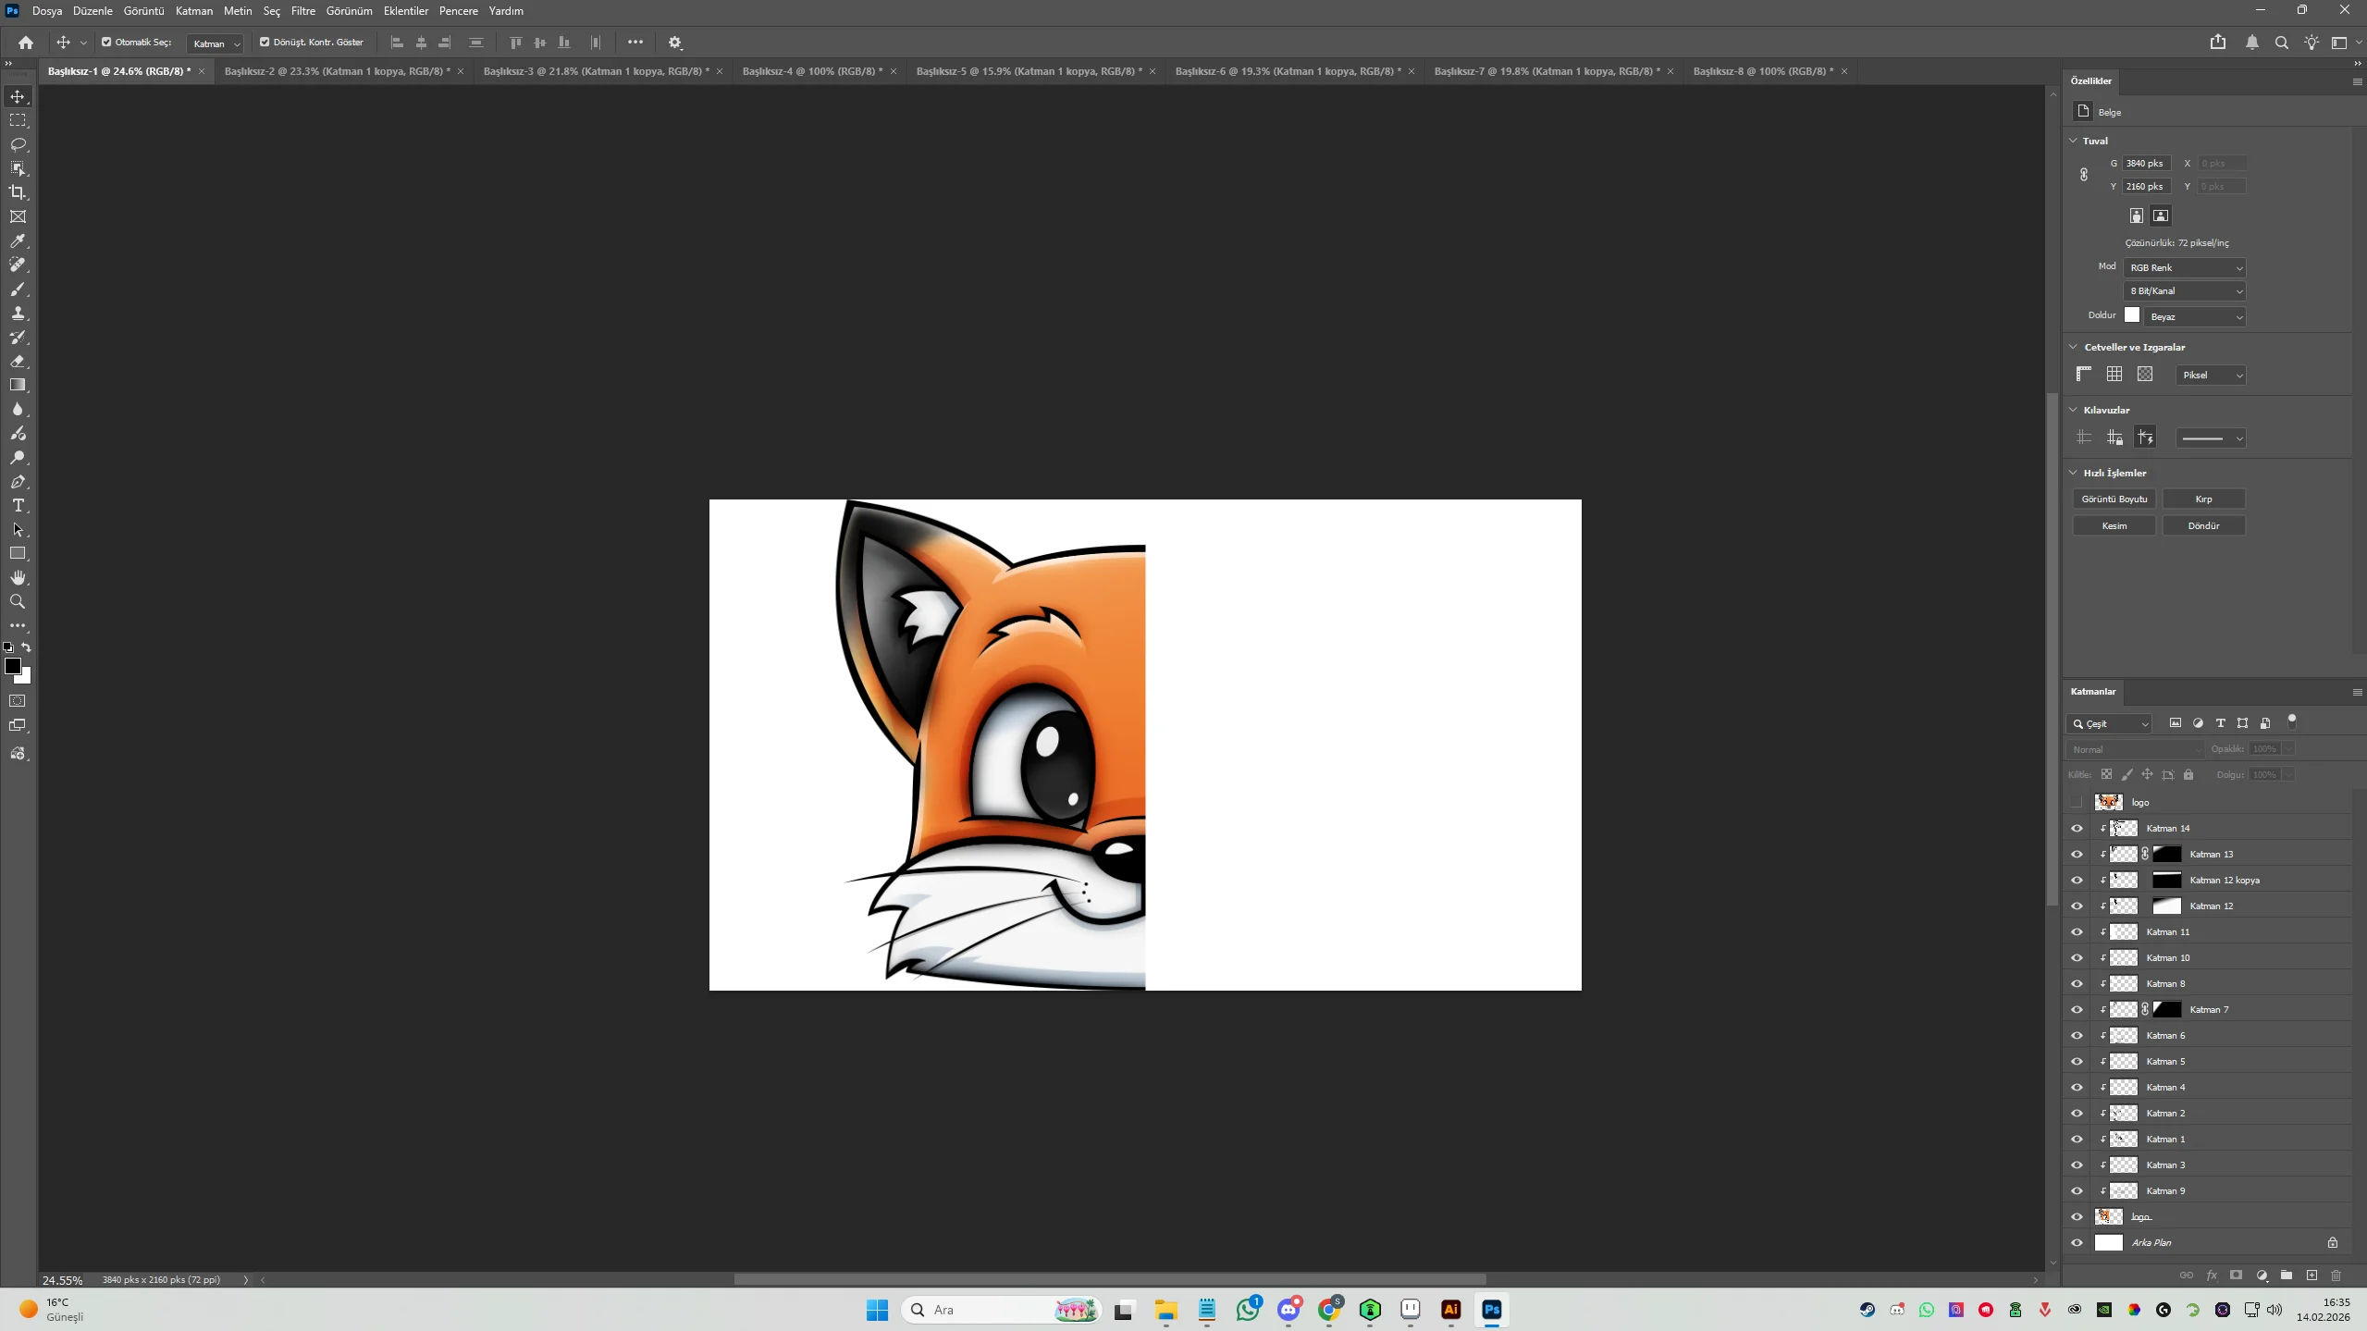Viewport: 2367px width, 1331px height.
Task: Pick the Horizontal Type tool
Action: point(18,506)
